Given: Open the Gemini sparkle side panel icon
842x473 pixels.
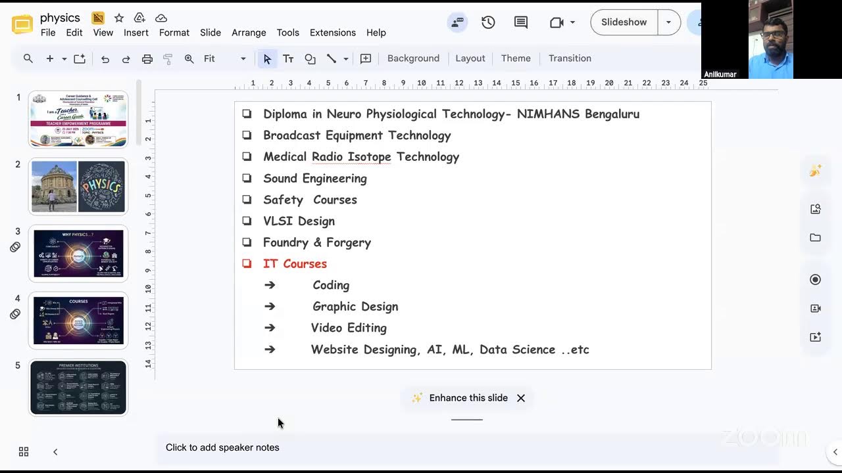Looking at the screenshot, I should tap(816, 171).
